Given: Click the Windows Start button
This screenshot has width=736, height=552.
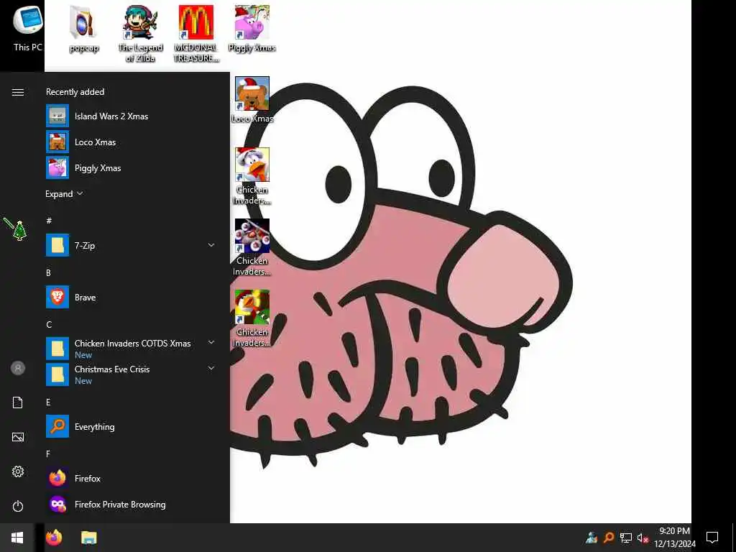Looking at the screenshot, I should point(17,538).
